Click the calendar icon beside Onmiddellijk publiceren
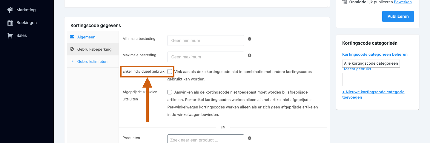430x143 pixels. coord(344,2)
